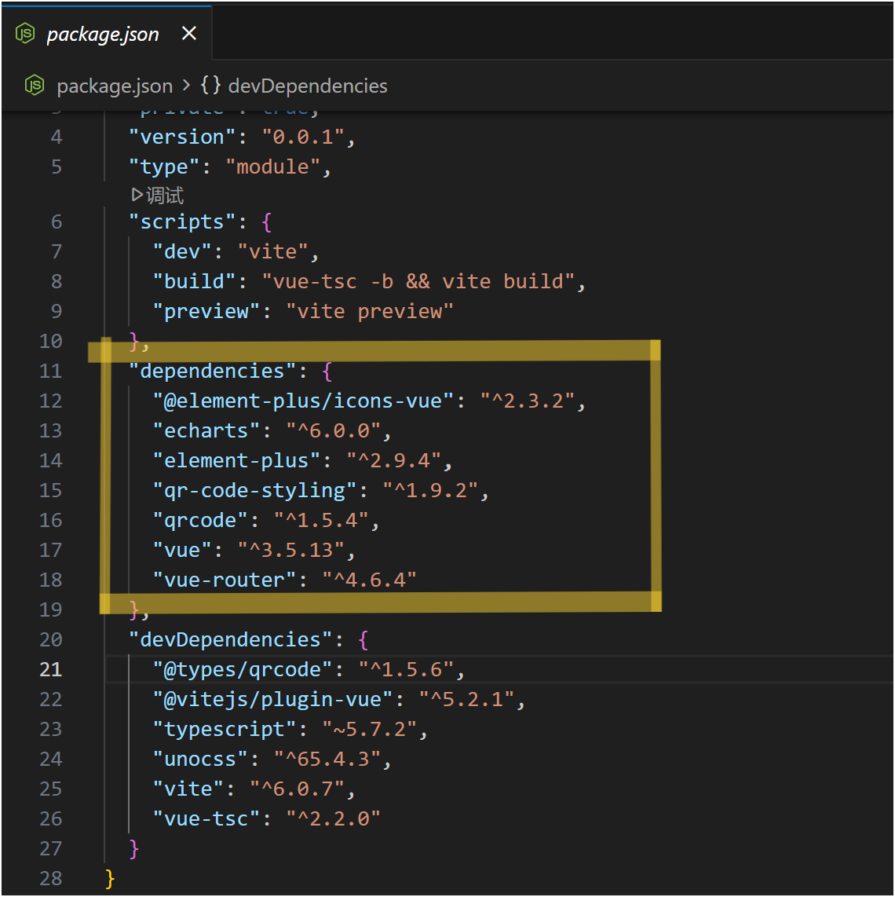895x897 pixels.
Task: Click the 调试 debug CodeLens link
Action: click(165, 196)
